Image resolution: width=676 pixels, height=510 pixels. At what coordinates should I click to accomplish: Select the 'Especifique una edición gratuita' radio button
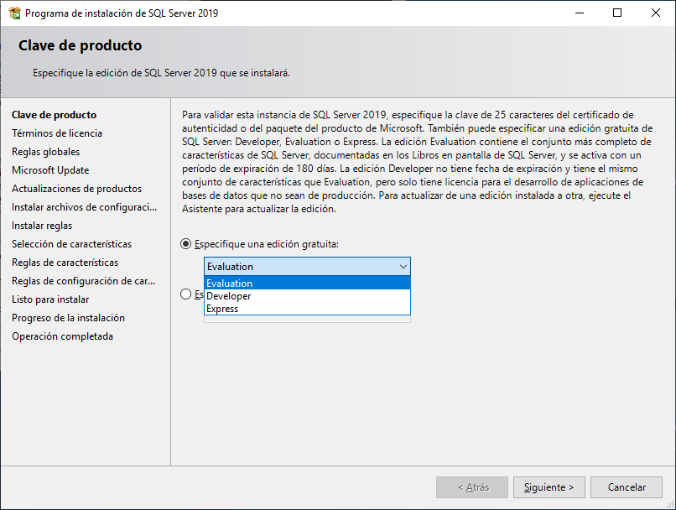[185, 244]
